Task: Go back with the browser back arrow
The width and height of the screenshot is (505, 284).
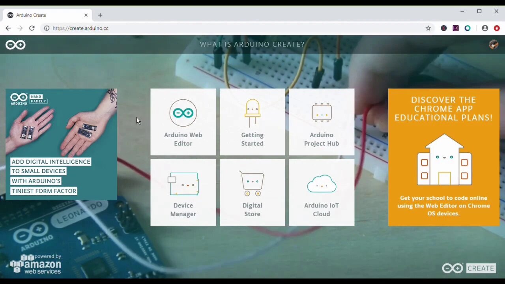Action: (8, 28)
